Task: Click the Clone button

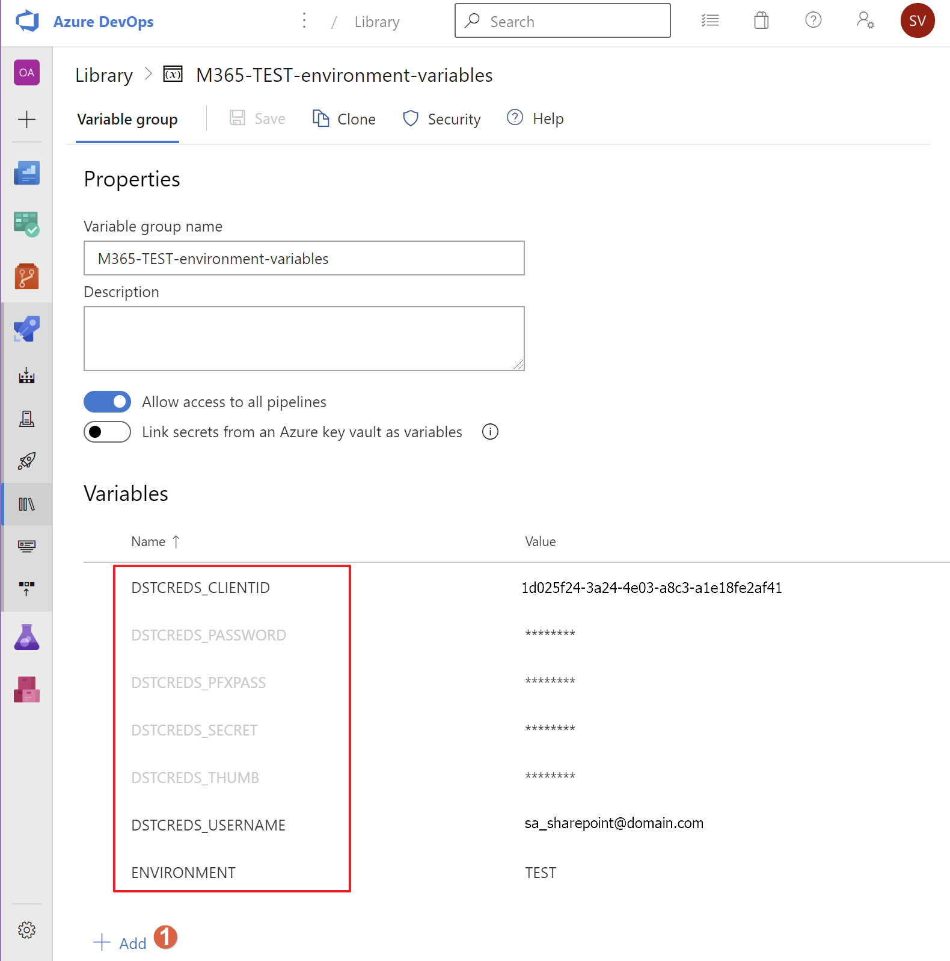Action: click(344, 118)
